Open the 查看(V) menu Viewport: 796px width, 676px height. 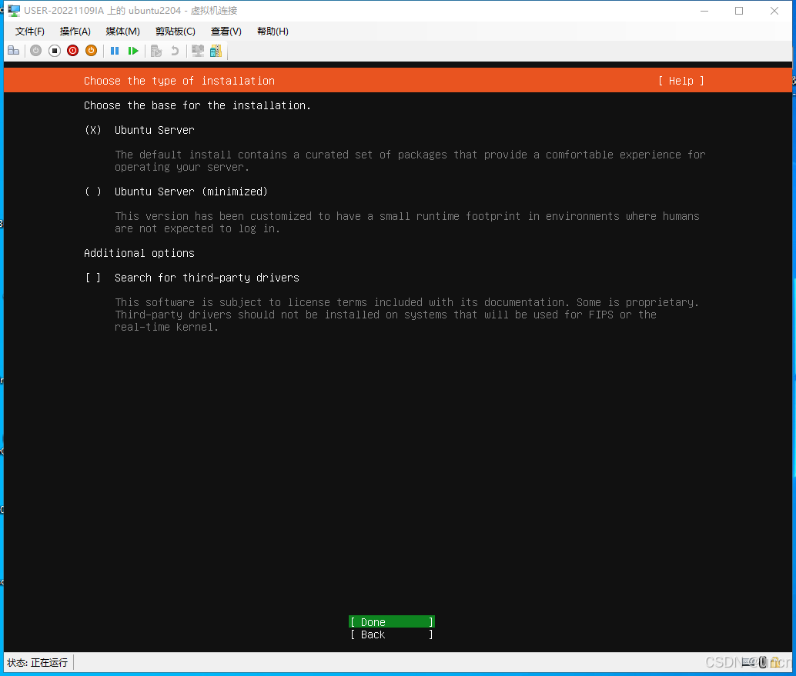226,32
